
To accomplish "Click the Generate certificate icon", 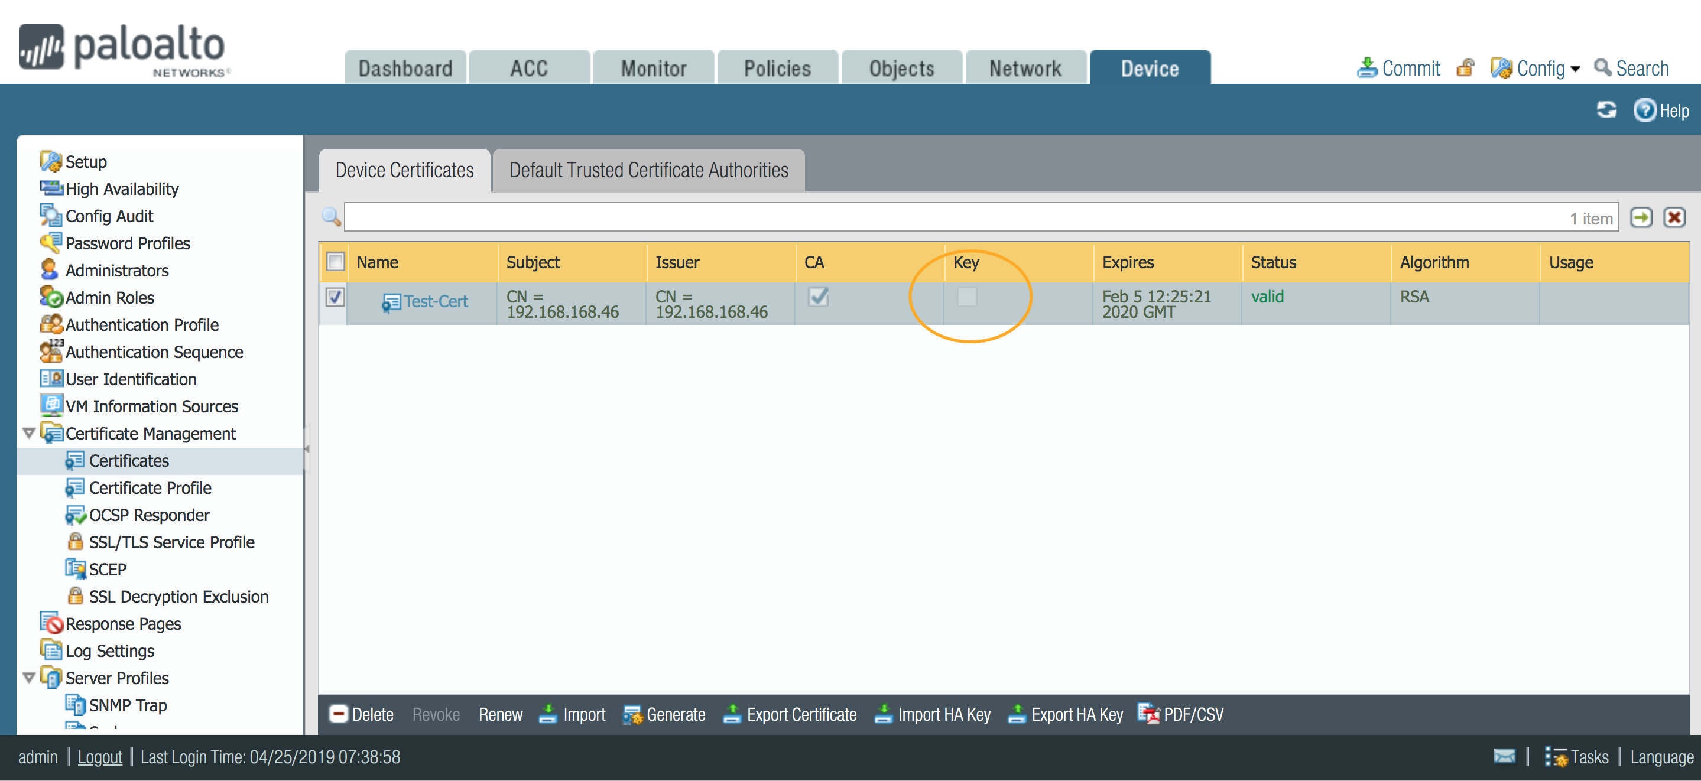I will (x=632, y=714).
